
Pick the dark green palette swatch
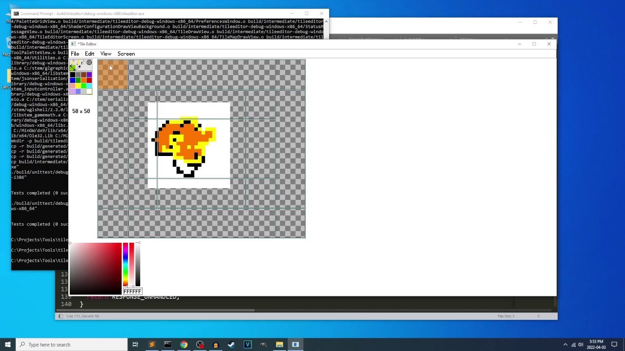tap(78, 80)
